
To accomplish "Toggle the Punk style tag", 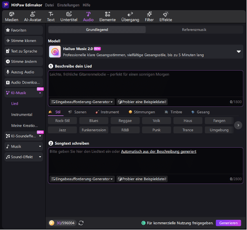I will pyautogui.click(x=157, y=130).
